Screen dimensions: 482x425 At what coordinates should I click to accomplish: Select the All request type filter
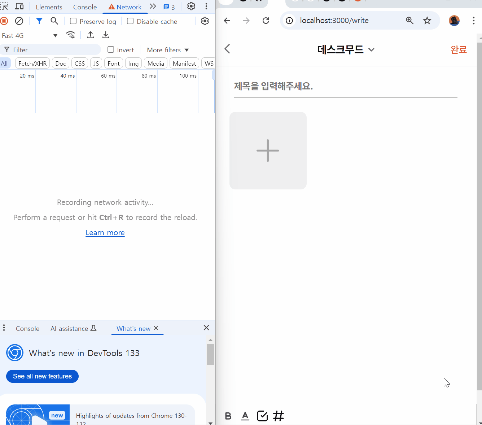(x=4, y=63)
